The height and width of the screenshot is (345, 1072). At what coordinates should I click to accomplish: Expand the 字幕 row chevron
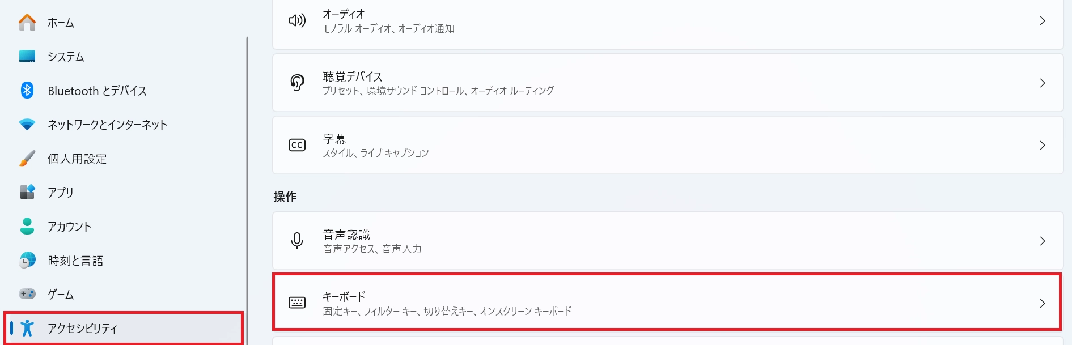(x=1042, y=146)
